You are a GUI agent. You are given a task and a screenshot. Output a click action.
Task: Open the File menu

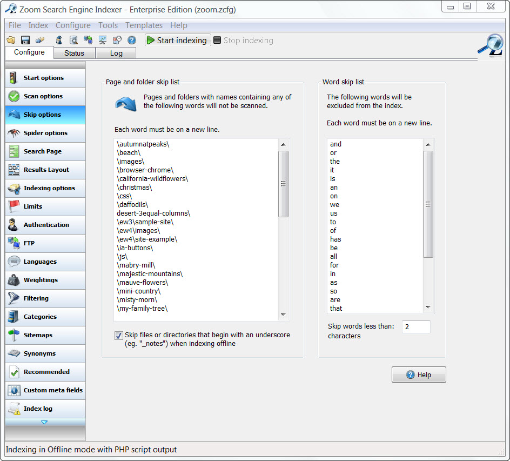[15, 25]
